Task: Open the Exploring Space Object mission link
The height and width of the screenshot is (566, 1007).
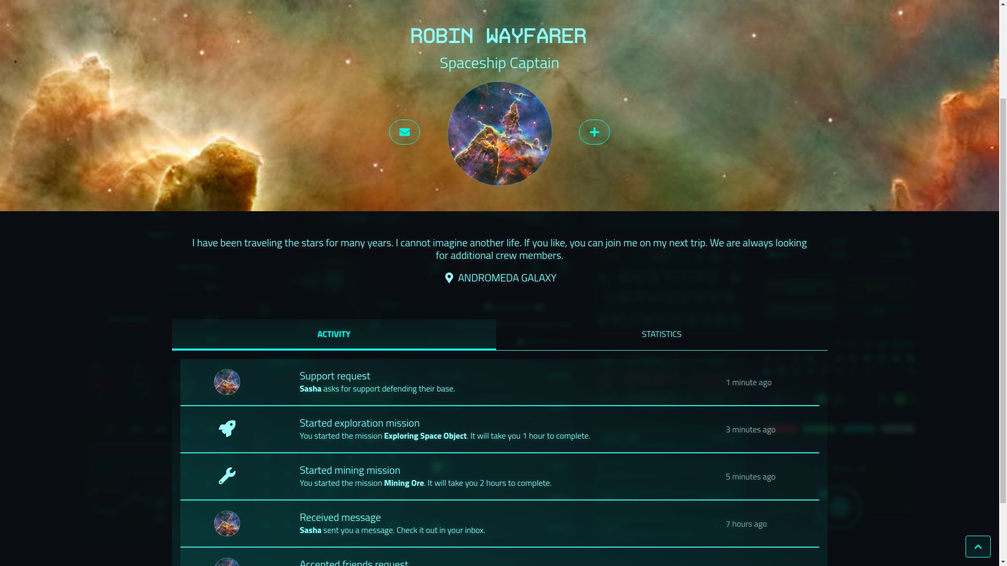Action: coord(425,436)
